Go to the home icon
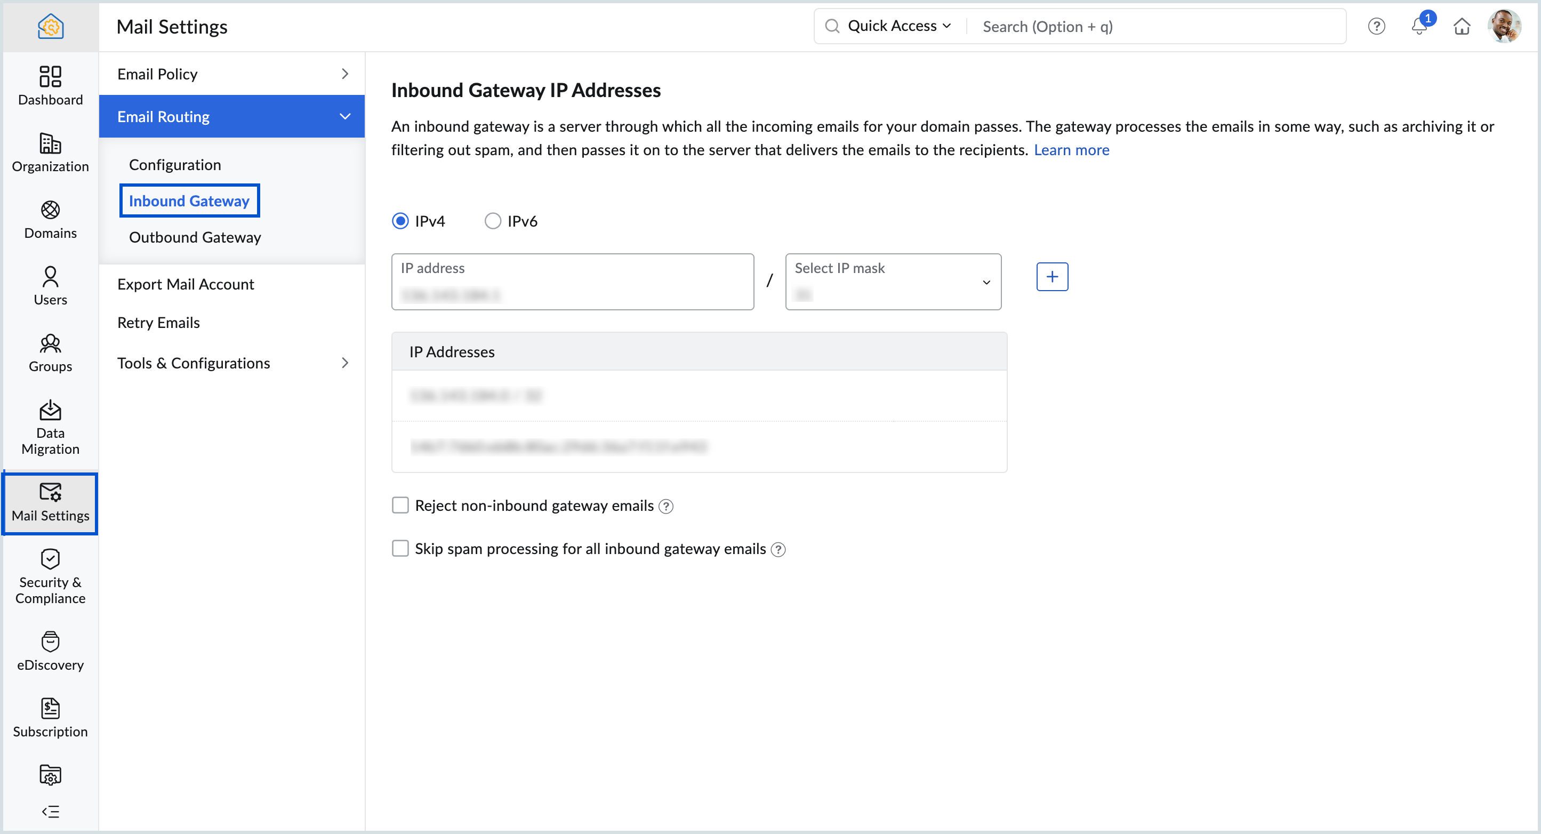 point(1462,26)
